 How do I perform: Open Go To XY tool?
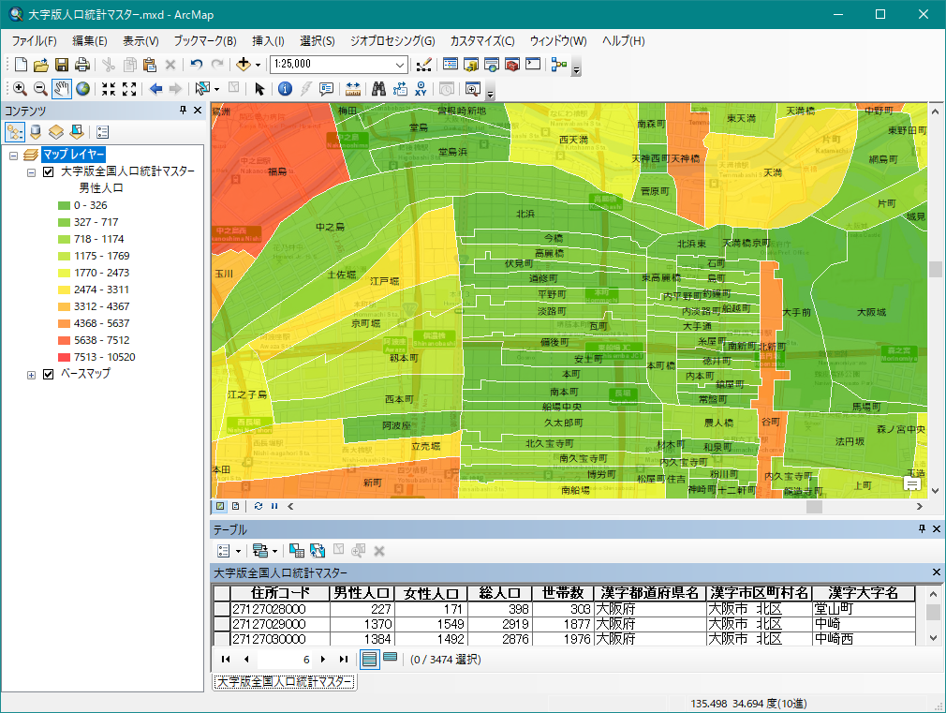pos(421,89)
